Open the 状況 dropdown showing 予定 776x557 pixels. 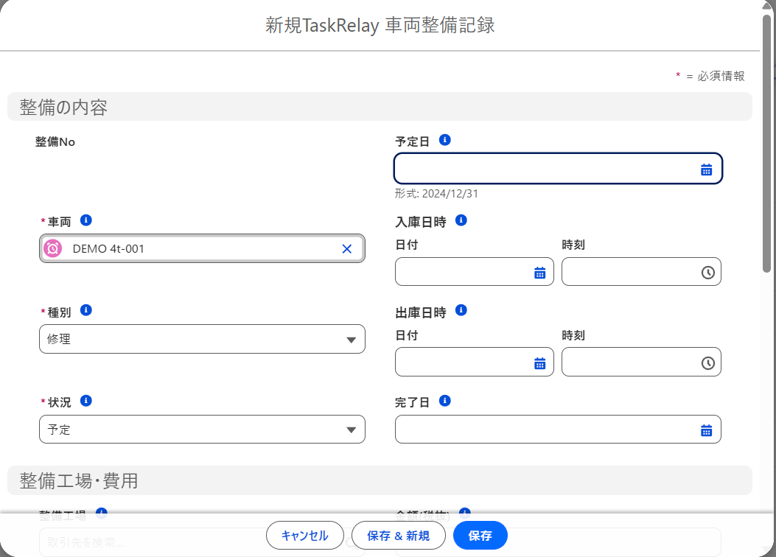click(202, 430)
